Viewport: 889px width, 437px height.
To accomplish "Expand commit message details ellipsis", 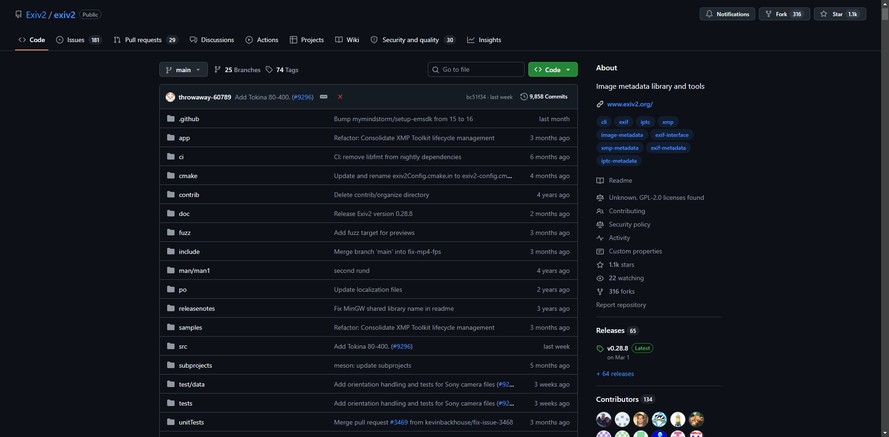I will point(324,97).
